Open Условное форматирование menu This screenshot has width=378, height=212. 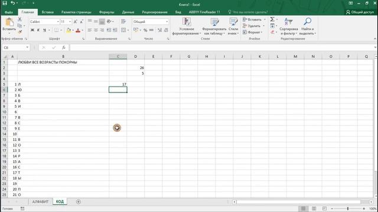(187, 26)
